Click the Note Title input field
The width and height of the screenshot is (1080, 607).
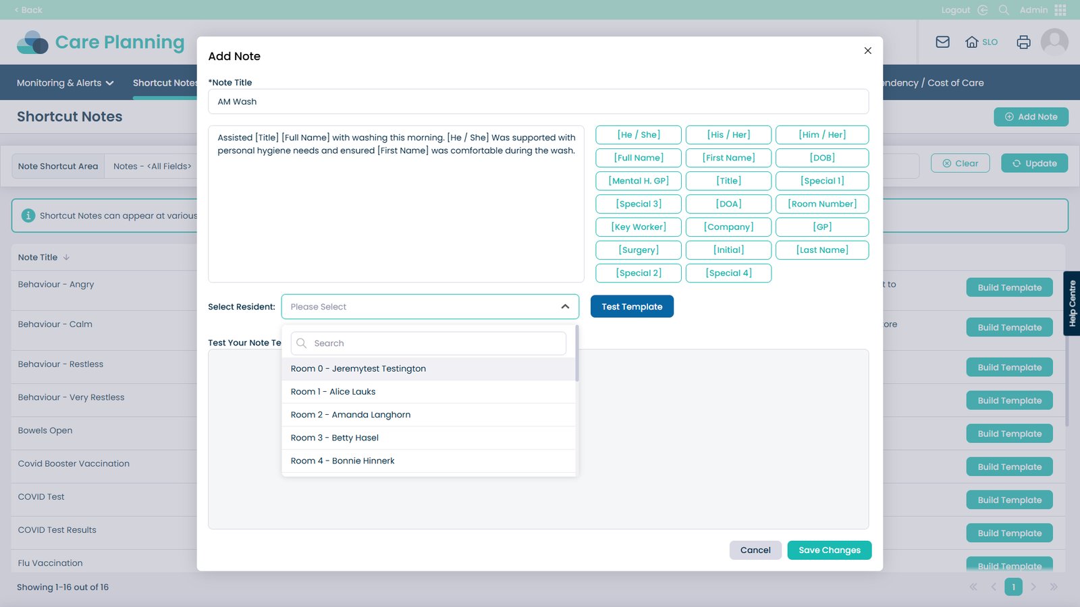tap(538, 102)
